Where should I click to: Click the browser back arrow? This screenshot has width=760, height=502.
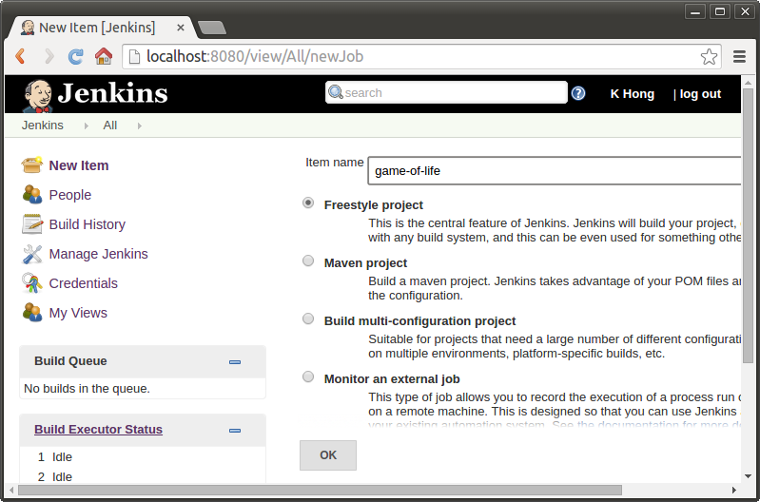20,56
